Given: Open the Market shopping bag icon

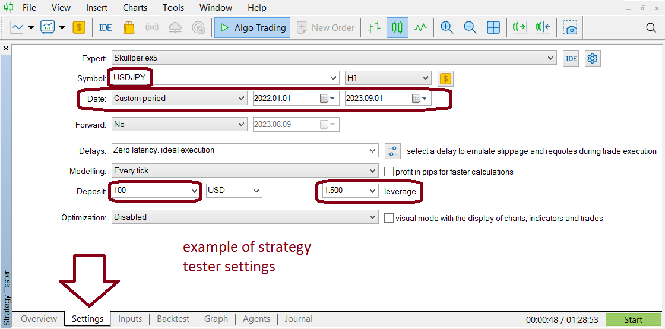Looking at the screenshot, I should [x=129, y=27].
